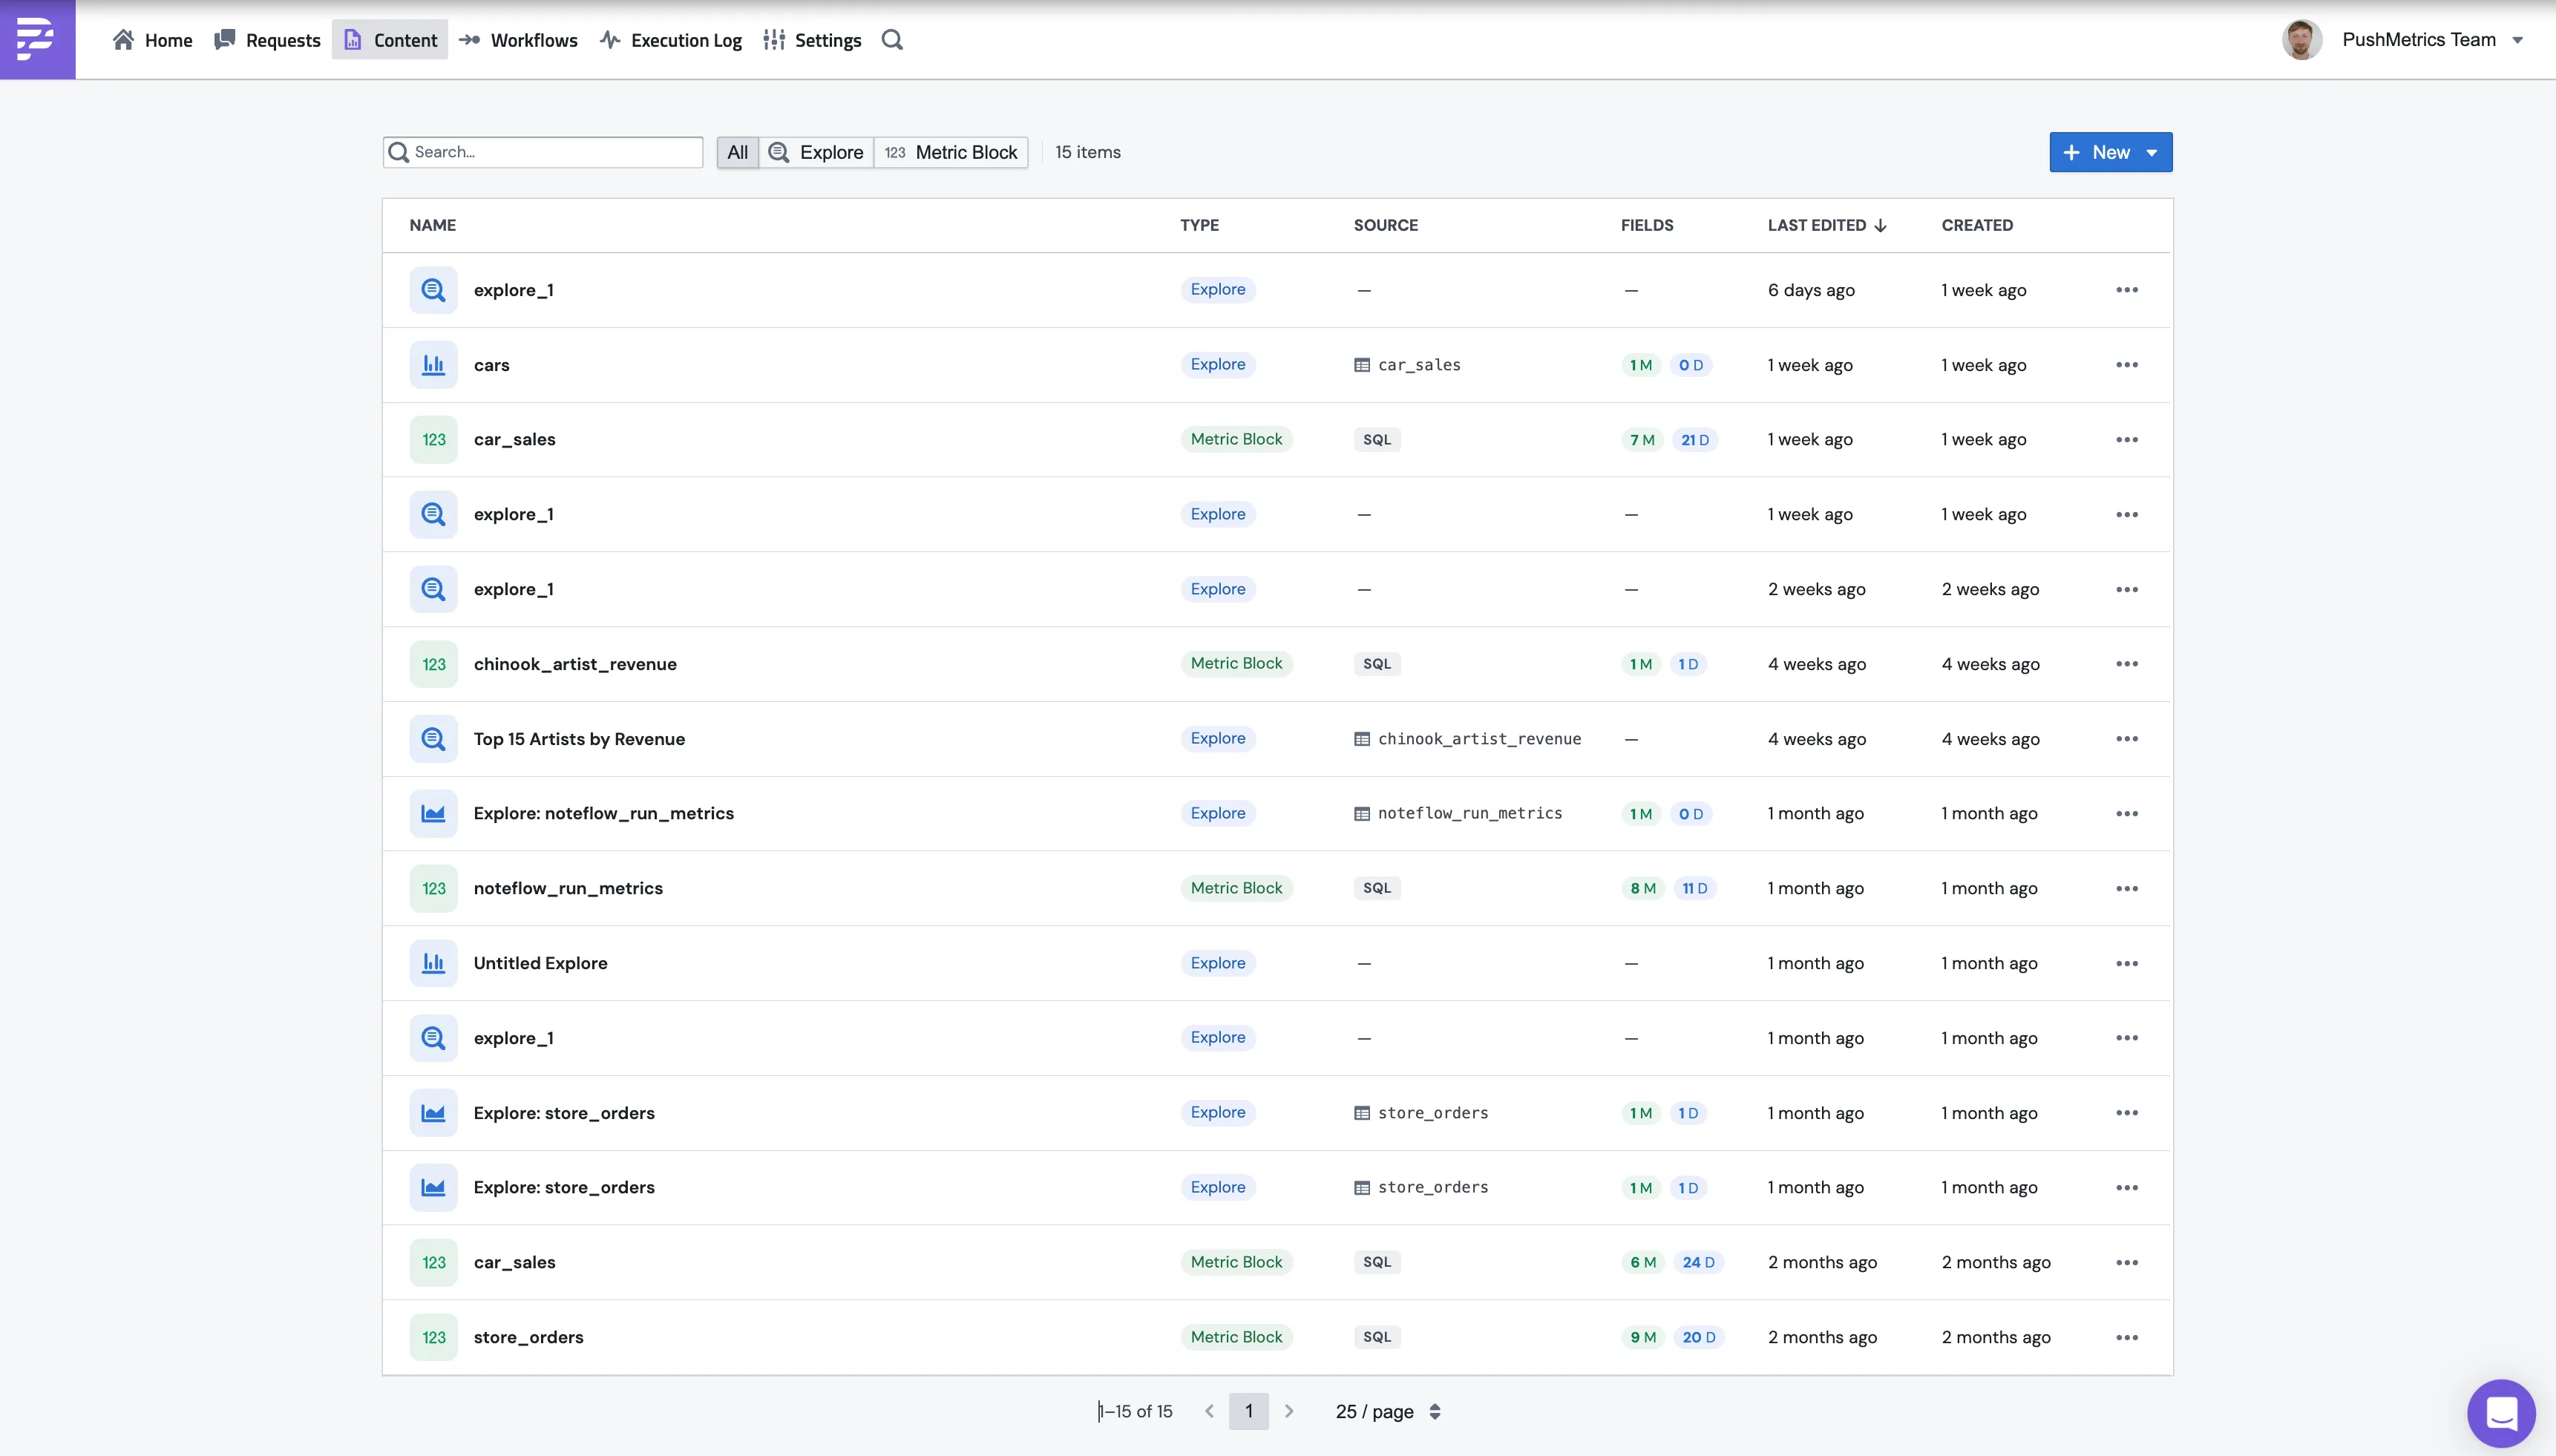
Task: Open more options for Top 15 Artists row
Action: (2127, 739)
